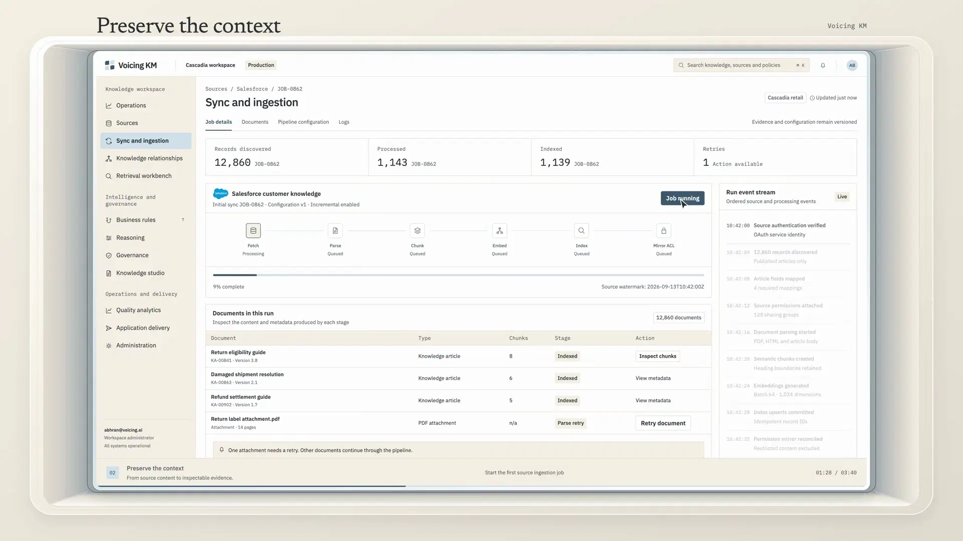Click the Index stage icon
963x541 pixels.
click(581, 230)
